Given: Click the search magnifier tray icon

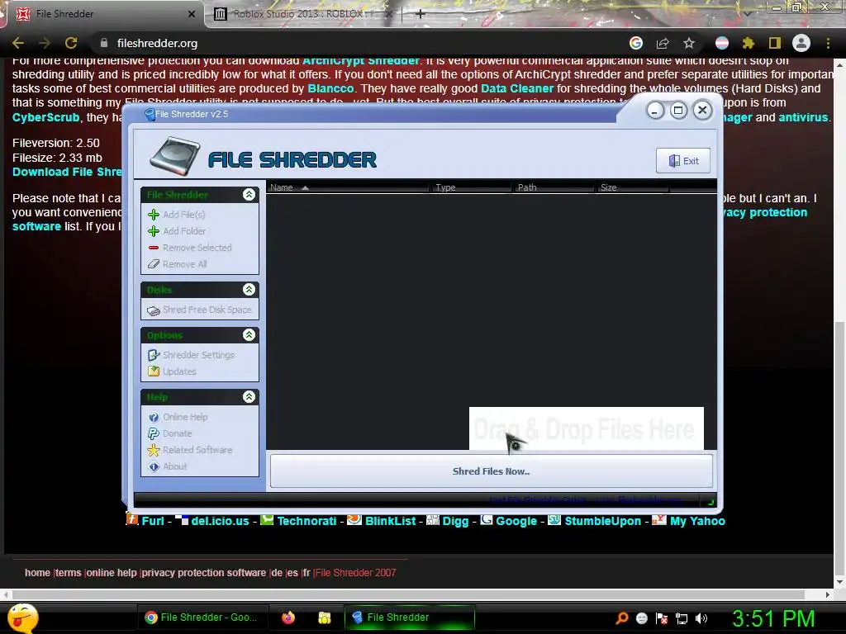Looking at the screenshot, I should pos(622,618).
